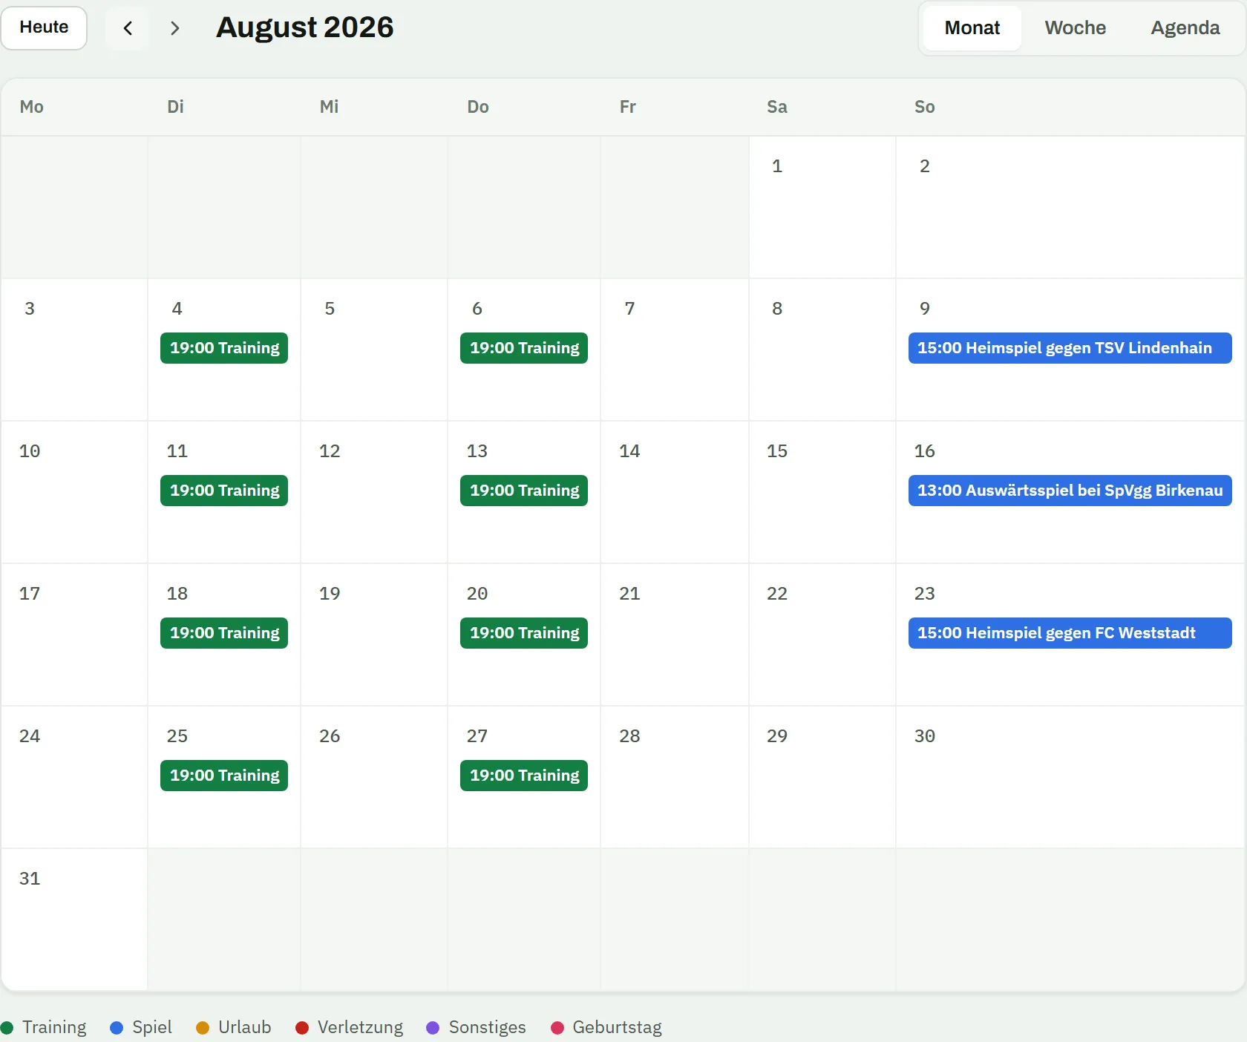Click the August 2026 month title

tap(304, 27)
